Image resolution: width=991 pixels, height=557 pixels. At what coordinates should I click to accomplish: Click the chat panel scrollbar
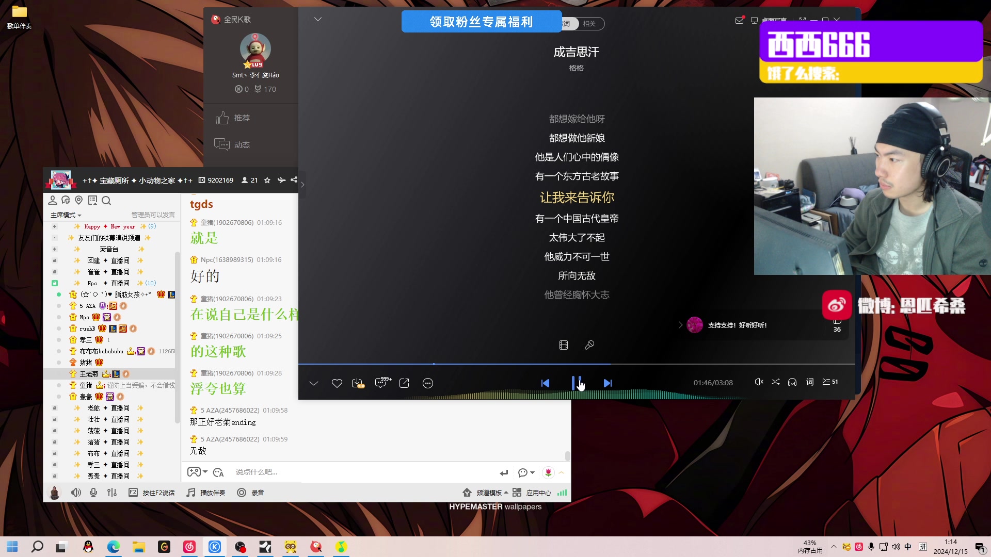(567, 456)
